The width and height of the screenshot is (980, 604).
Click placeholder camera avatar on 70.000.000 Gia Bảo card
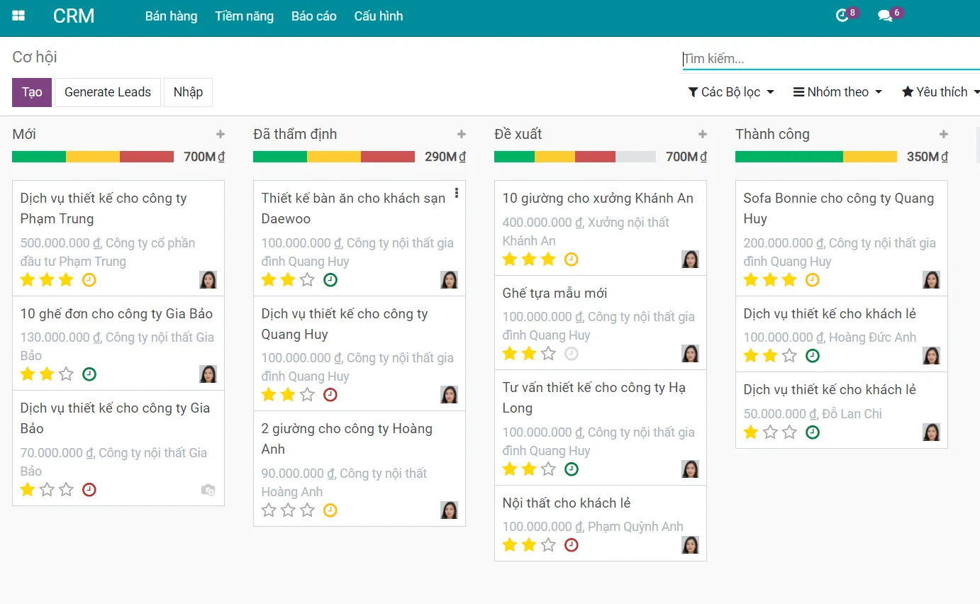tap(208, 490)
